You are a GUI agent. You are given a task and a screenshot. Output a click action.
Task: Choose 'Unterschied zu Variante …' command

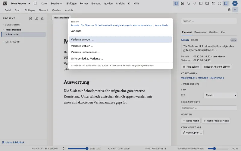120,58
